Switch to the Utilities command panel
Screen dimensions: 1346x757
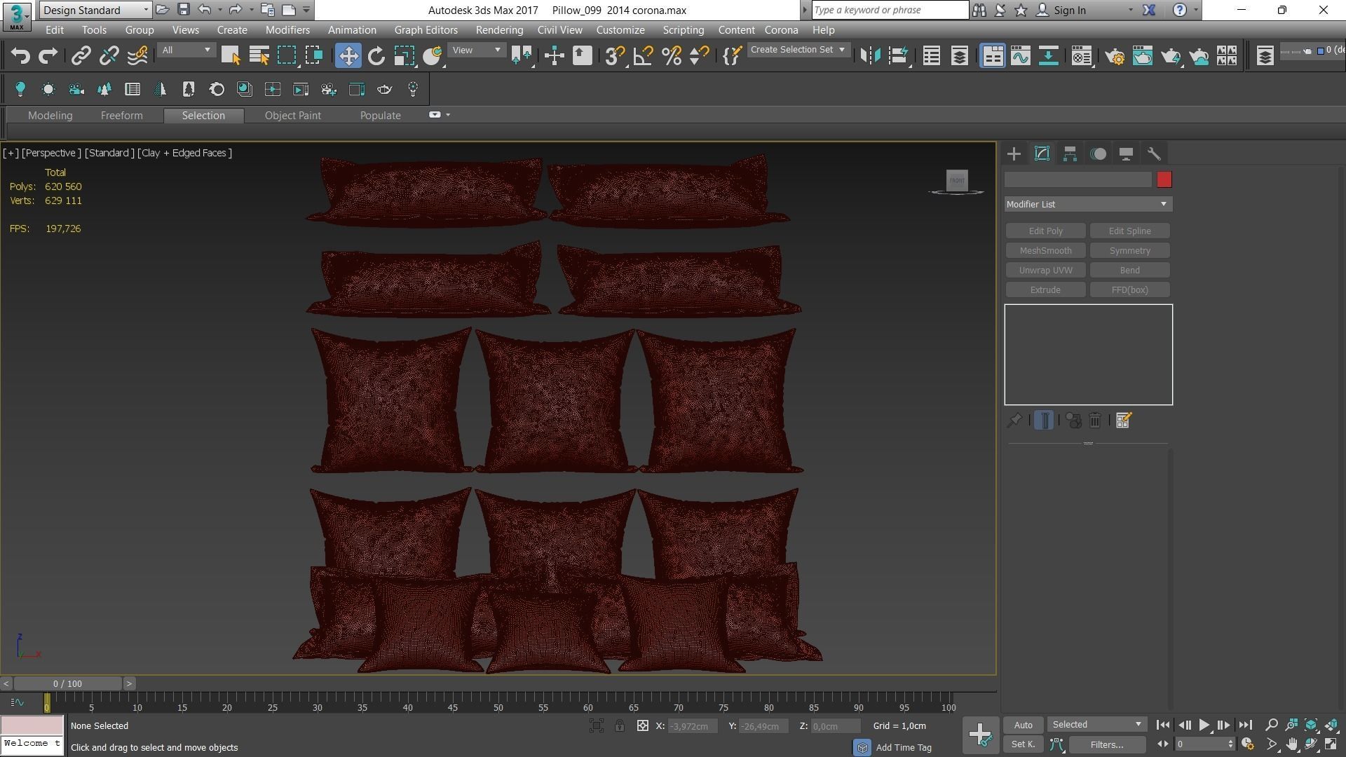1154,154
